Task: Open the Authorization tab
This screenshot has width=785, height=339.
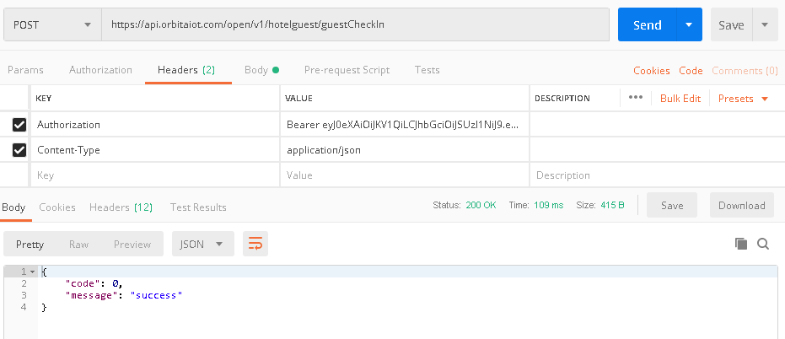Action: [100, 70]
